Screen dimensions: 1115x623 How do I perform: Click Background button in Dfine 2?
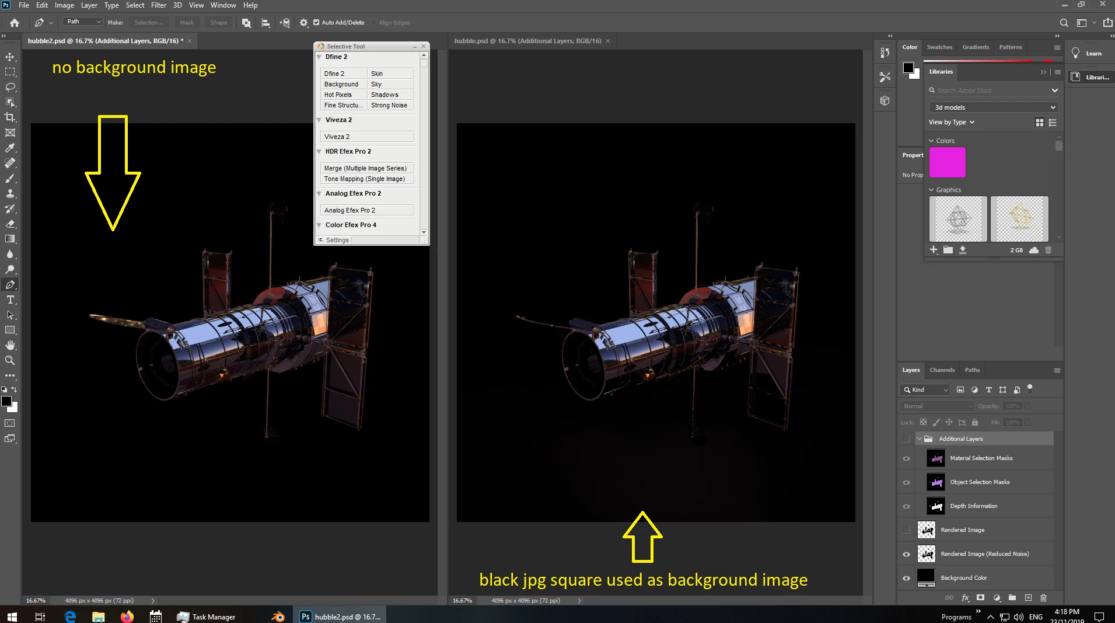(x=343, y=84)
